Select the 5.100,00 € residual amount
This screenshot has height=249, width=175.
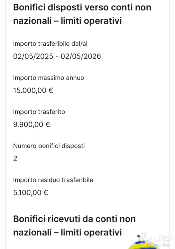click(x=30, y=192)
